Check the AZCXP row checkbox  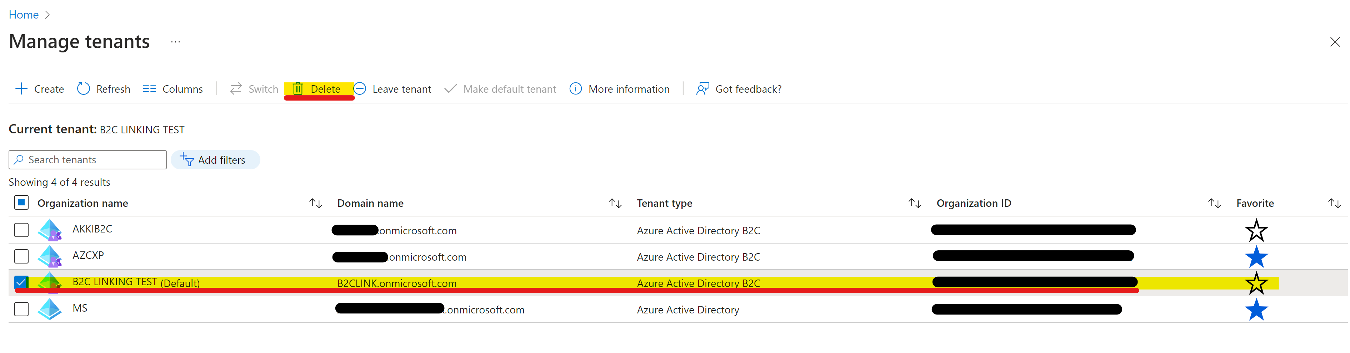[x=21, y=256]
